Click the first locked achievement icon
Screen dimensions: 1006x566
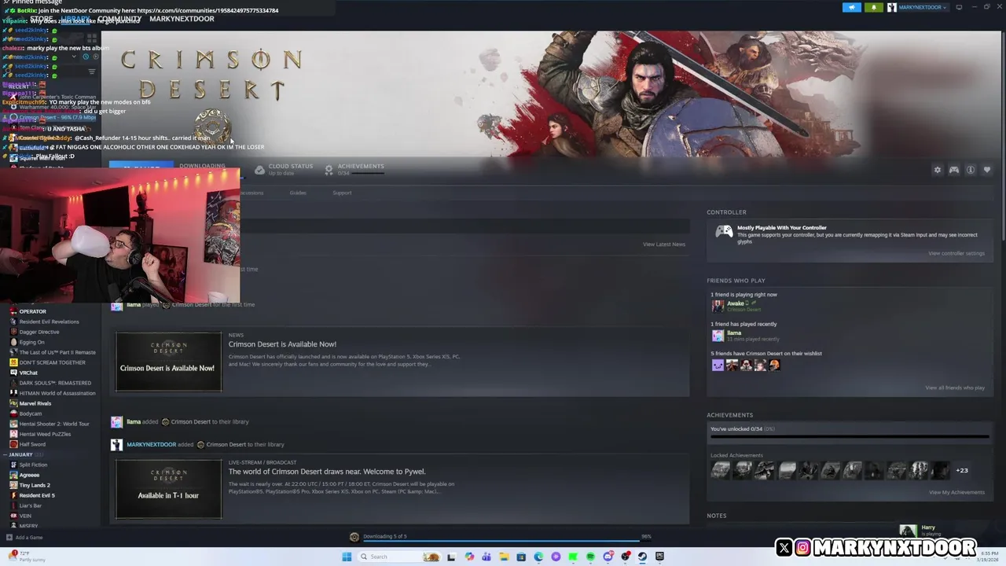721,470
